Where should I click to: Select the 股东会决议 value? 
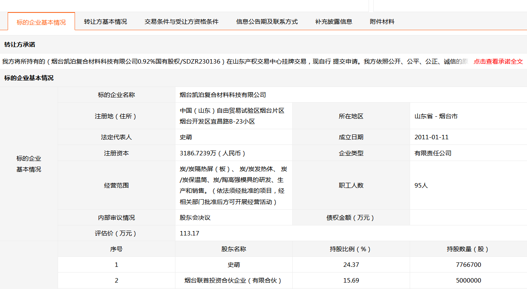(195, 218)
